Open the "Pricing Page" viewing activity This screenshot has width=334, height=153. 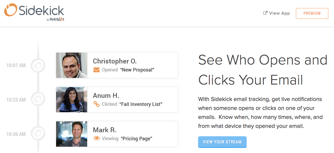[137, 139]
